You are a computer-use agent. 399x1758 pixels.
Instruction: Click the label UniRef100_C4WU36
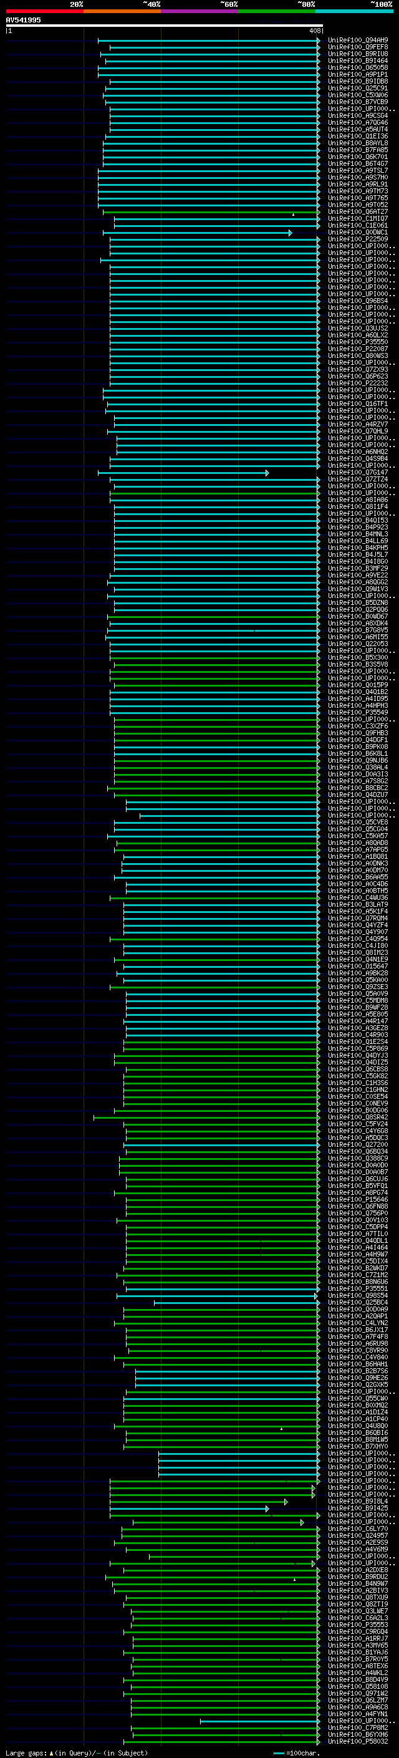tap(358, 897)
